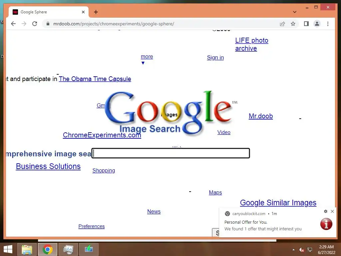
Task: Click the Maps link
Action: (x=215, y=192)
